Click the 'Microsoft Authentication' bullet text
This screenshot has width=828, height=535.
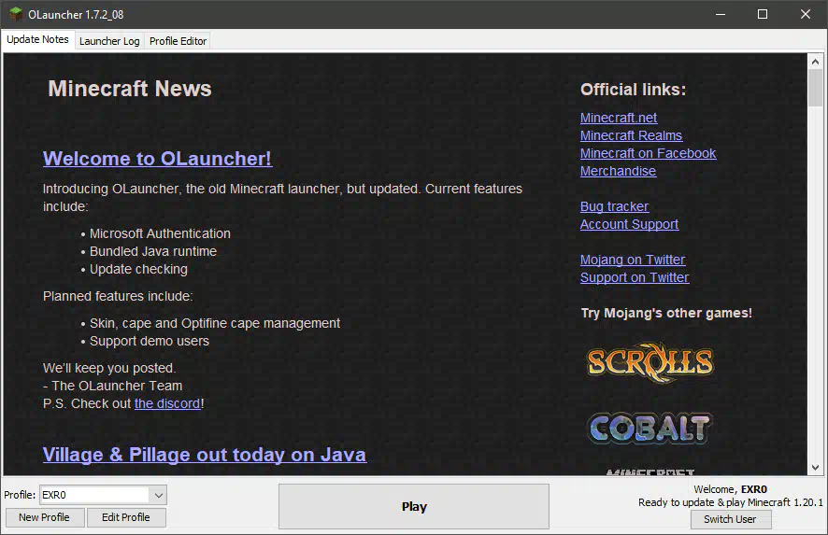[x=160, y=233]
